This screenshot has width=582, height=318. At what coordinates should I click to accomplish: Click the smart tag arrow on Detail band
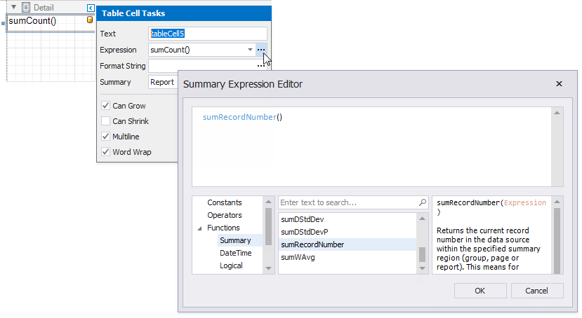click(91, 8)
